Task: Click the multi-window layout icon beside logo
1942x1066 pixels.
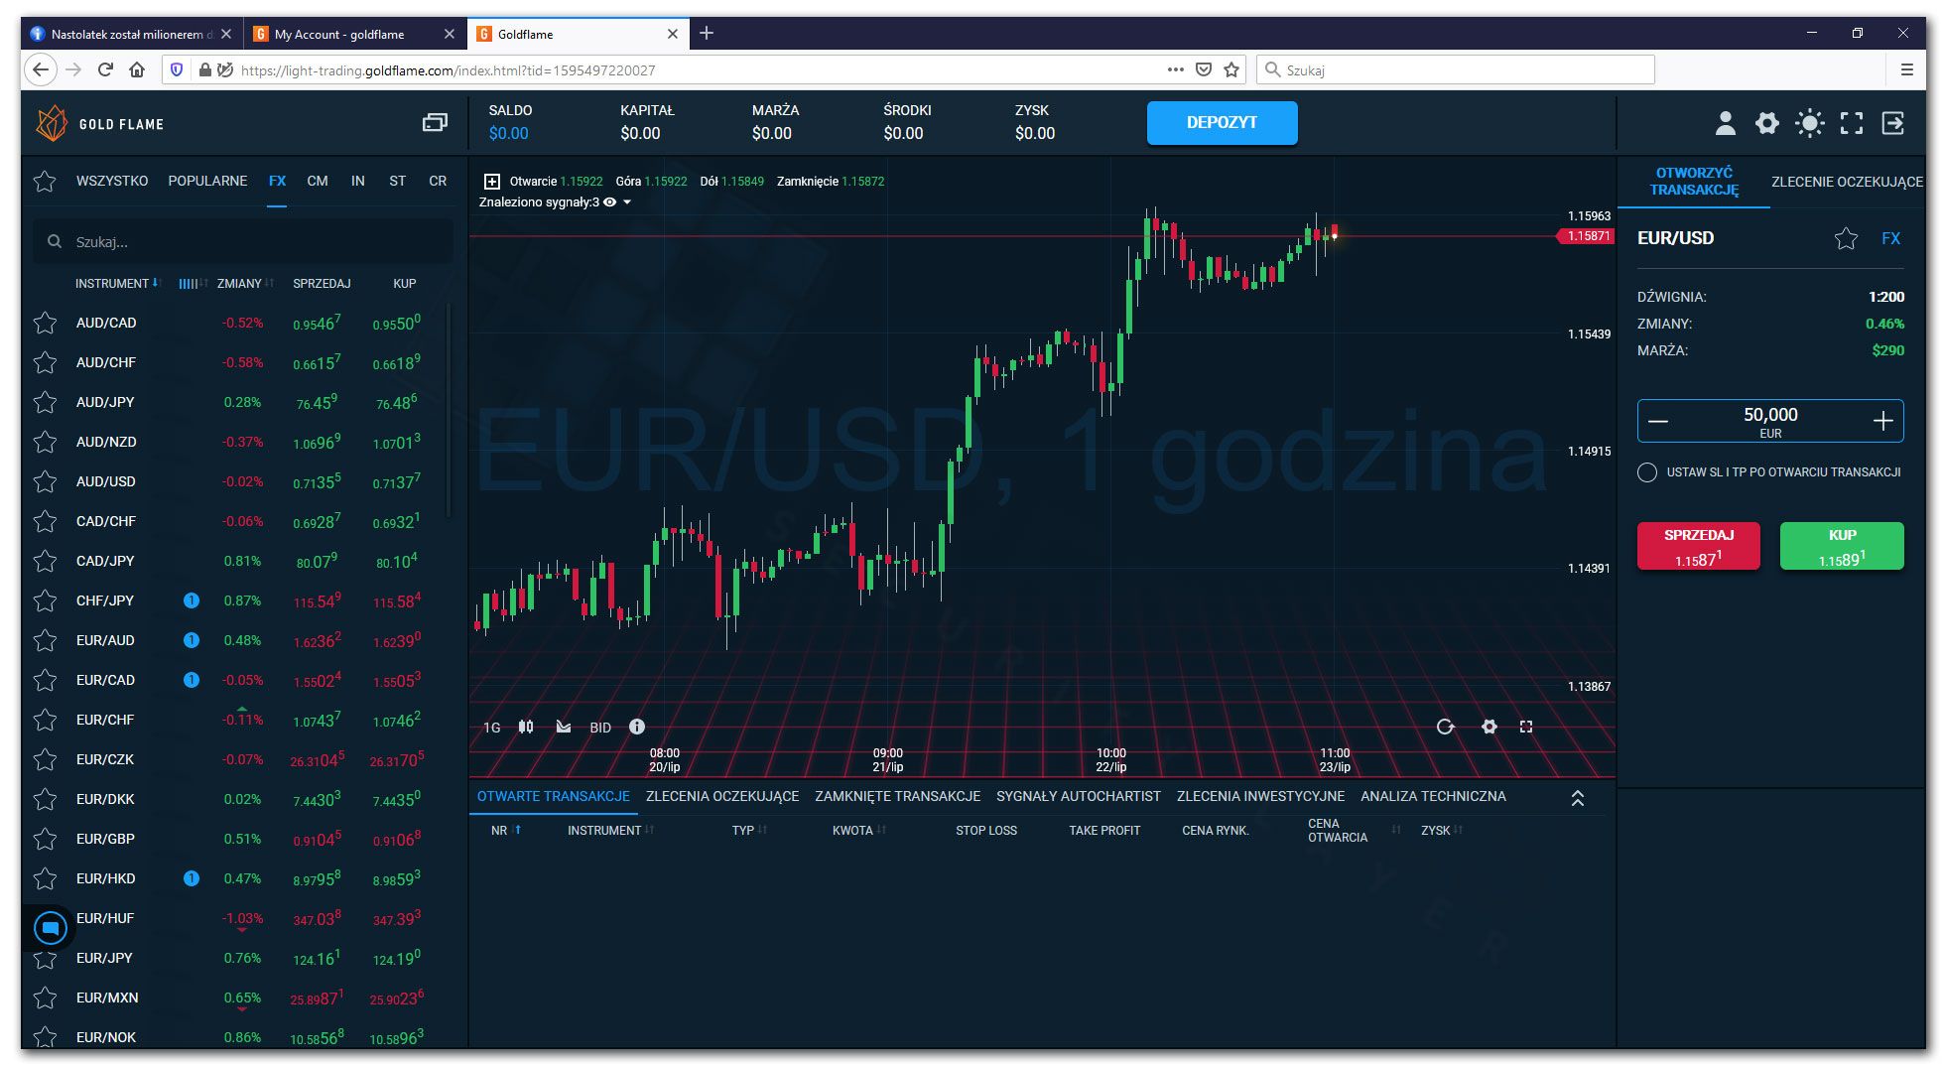Action: (435, 122)
